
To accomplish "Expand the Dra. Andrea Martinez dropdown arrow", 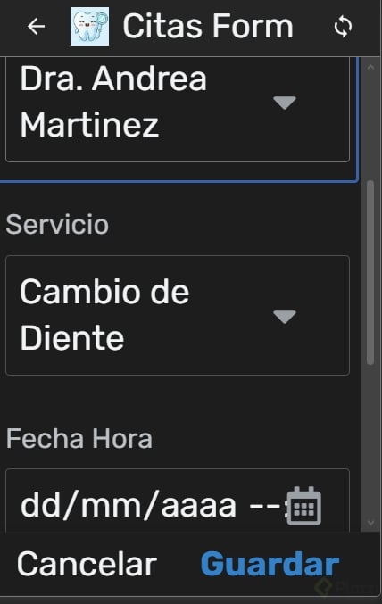I will [x=285, y=103].
